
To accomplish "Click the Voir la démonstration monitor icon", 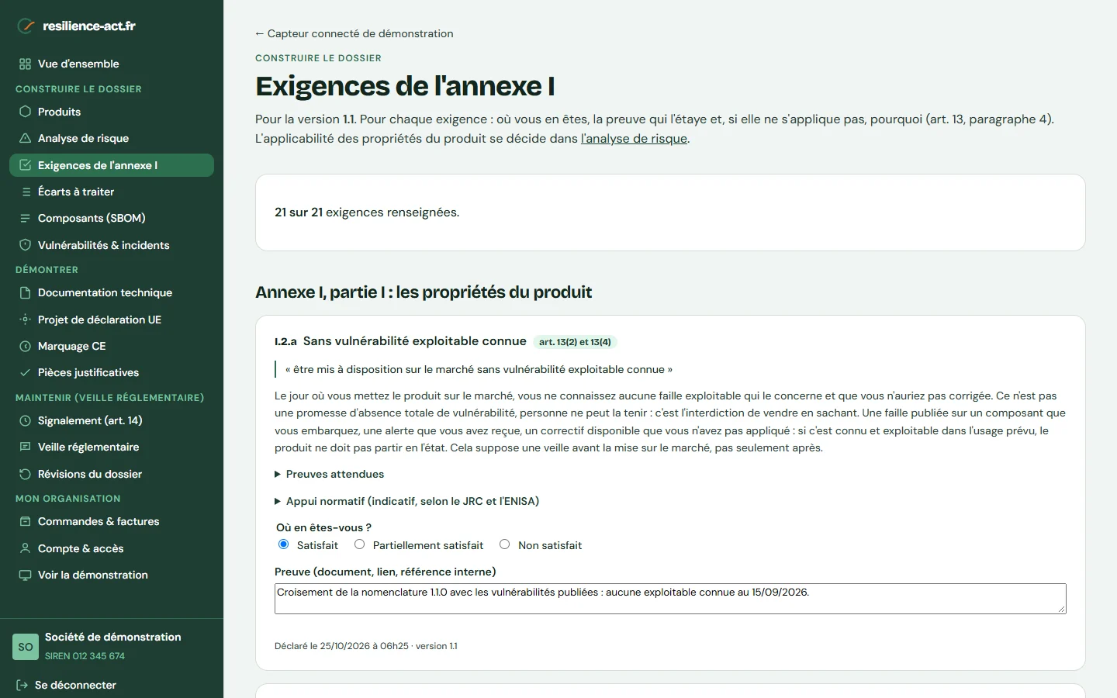I will coord(26,575).
